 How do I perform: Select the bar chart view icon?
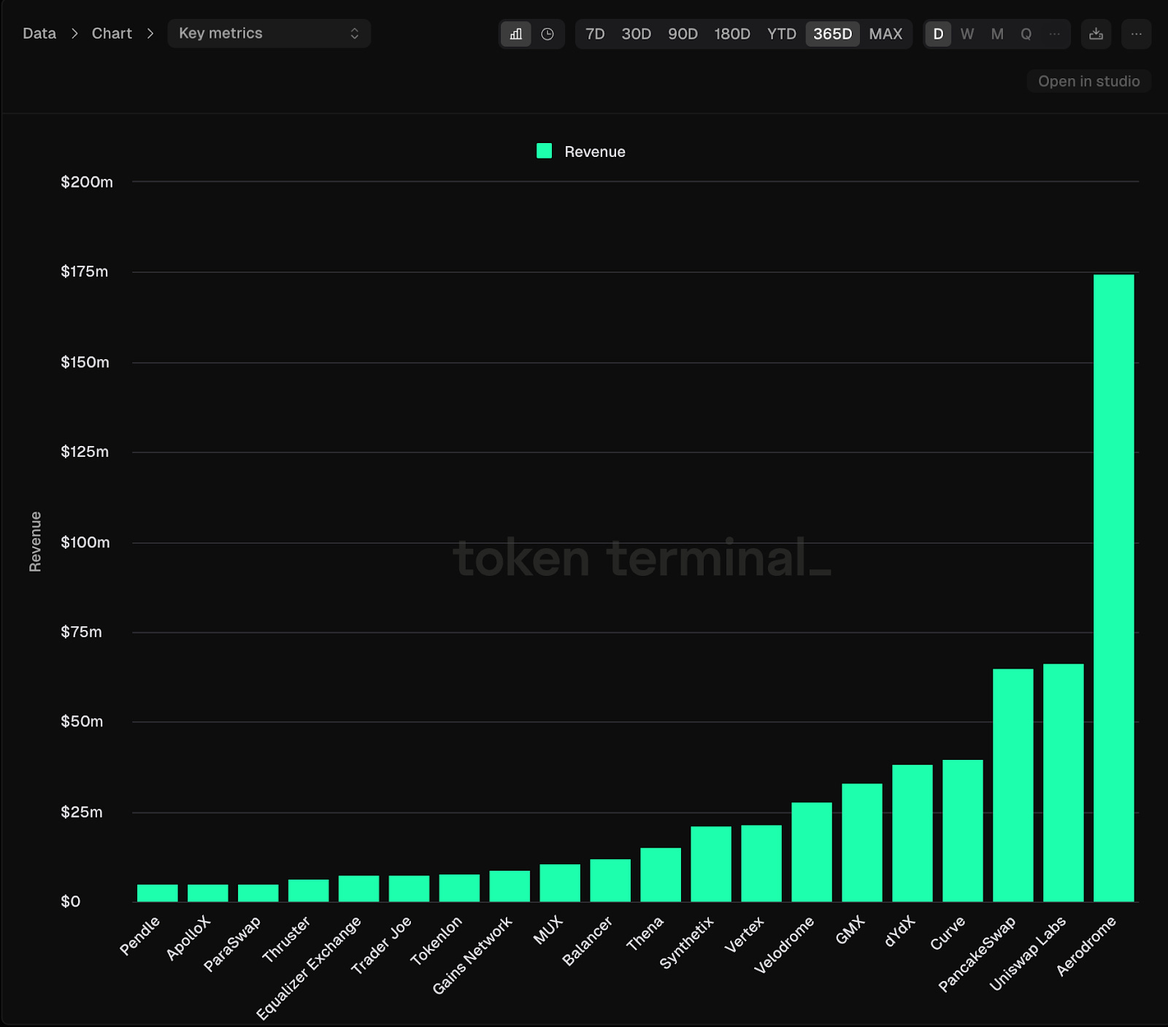[516, 34]
